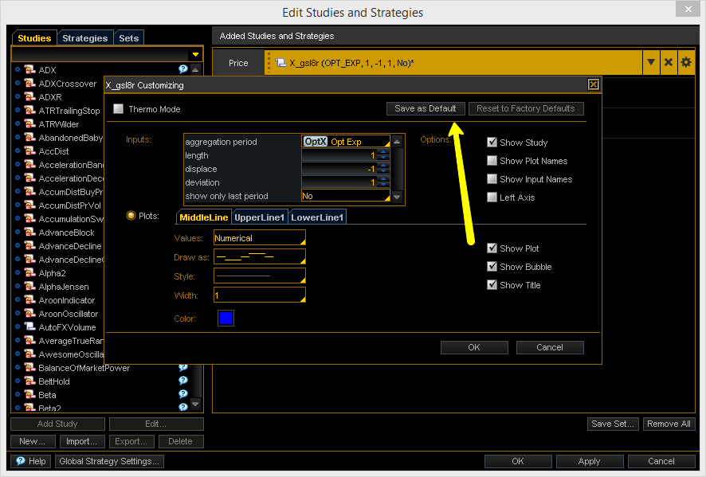This screenshot has height=477, width=706.
Task: Switch to the Sets tab
Action: pos(129,38)
